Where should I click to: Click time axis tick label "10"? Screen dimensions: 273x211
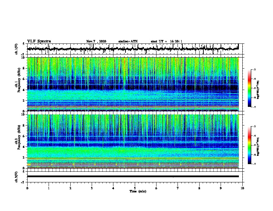(242, 188)
